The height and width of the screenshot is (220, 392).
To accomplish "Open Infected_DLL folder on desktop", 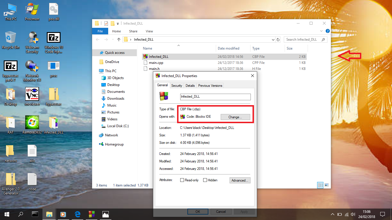I will [x=53, y=125].
